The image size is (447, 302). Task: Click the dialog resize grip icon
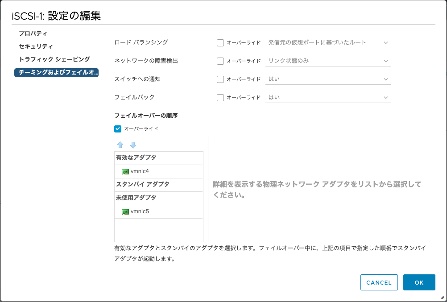click(442, 298)
